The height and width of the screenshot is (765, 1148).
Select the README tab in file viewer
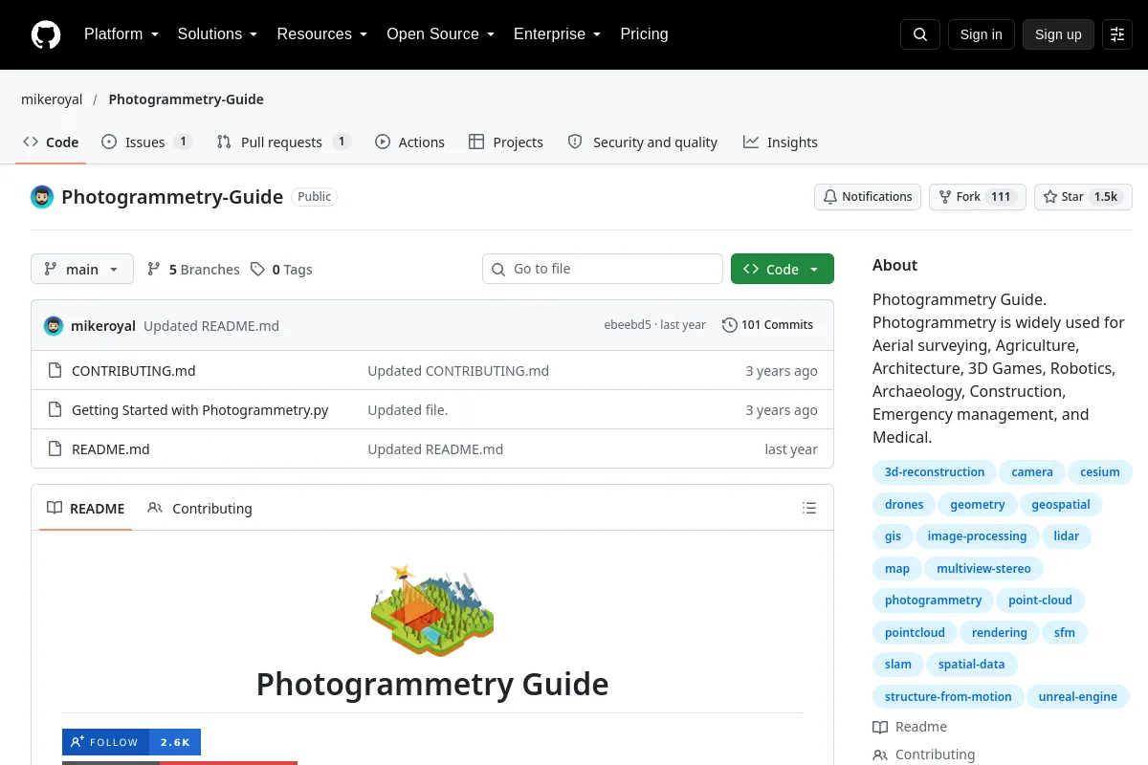pos(86,509)
